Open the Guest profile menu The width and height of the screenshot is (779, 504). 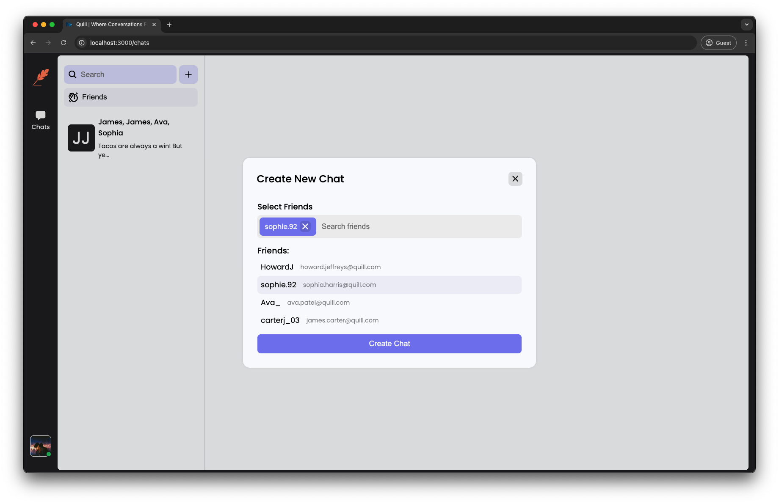(718, 43)
